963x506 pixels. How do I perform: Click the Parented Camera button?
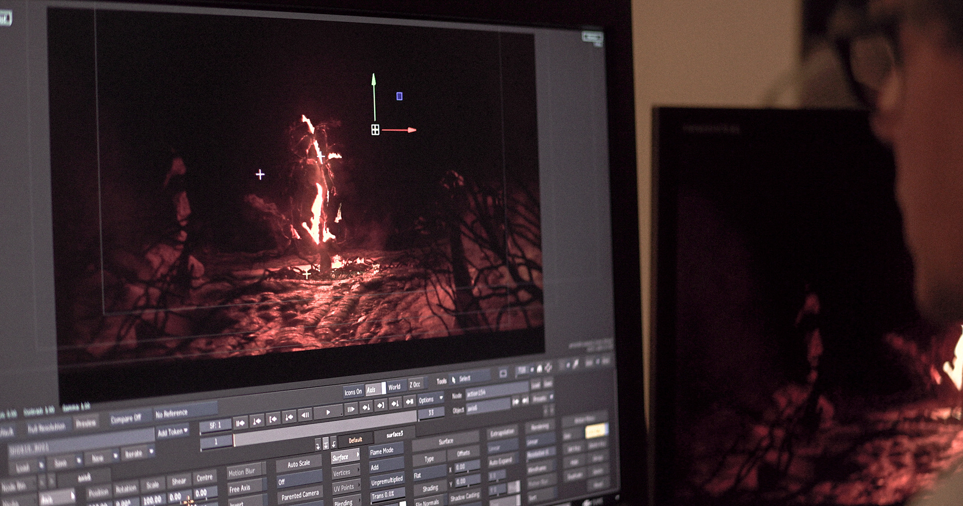coord(300,496)
